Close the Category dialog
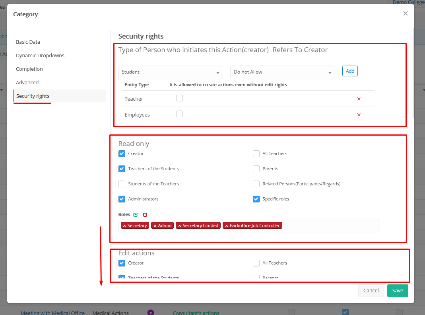425x315 pixels. point(406,14)
